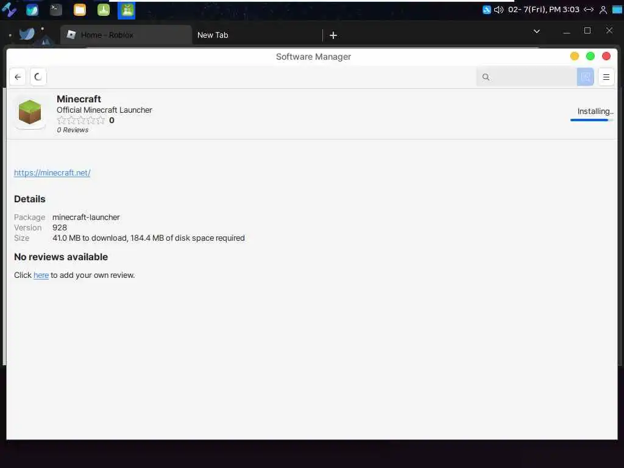Maximize the browser window
Image resolution: width=624 pixels, height=468 pixels.
pos(587,30)
